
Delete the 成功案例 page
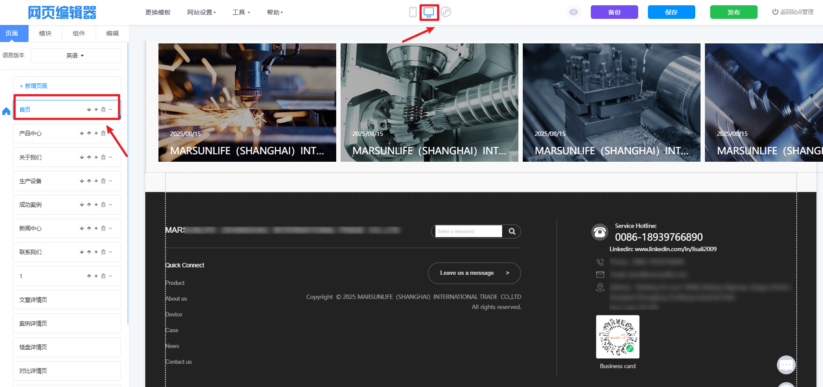point(103,205)
